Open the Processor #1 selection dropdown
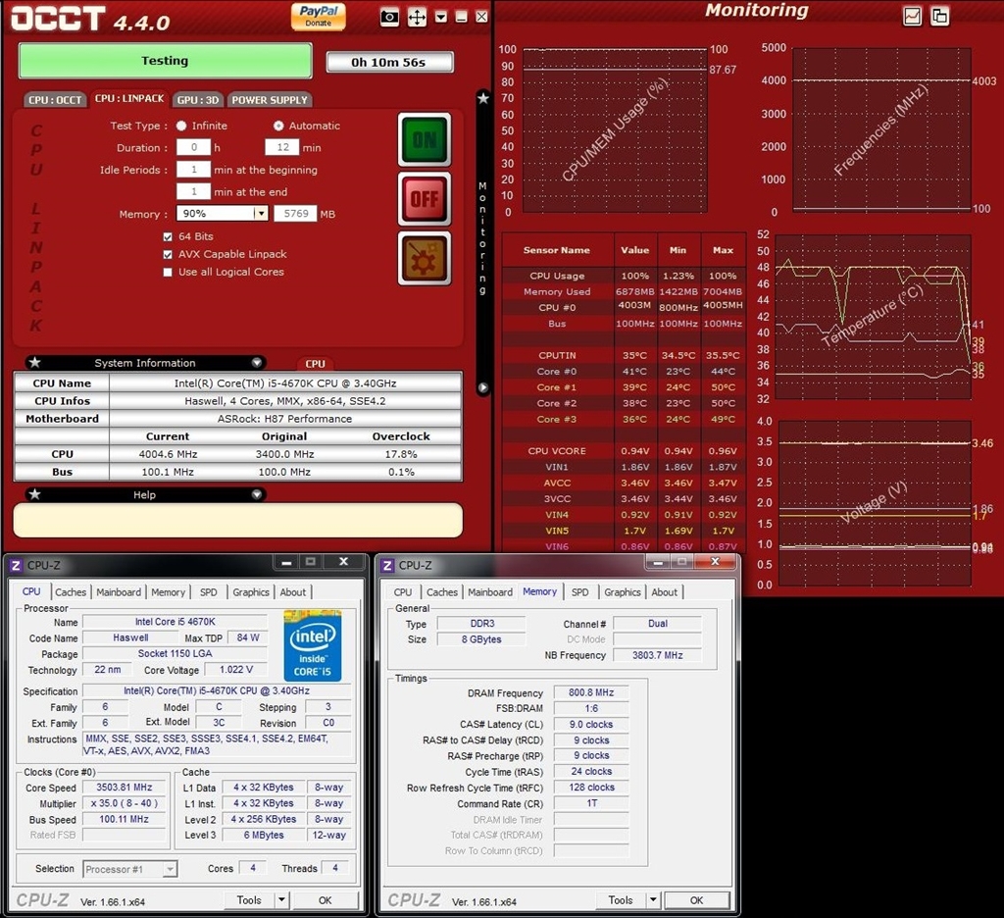This screenshot has width=1004, height=918. [x=170, y=869]
